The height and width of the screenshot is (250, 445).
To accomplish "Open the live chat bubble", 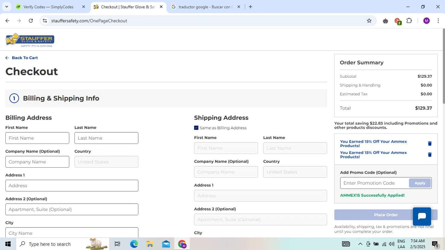I will coord(422,216).
